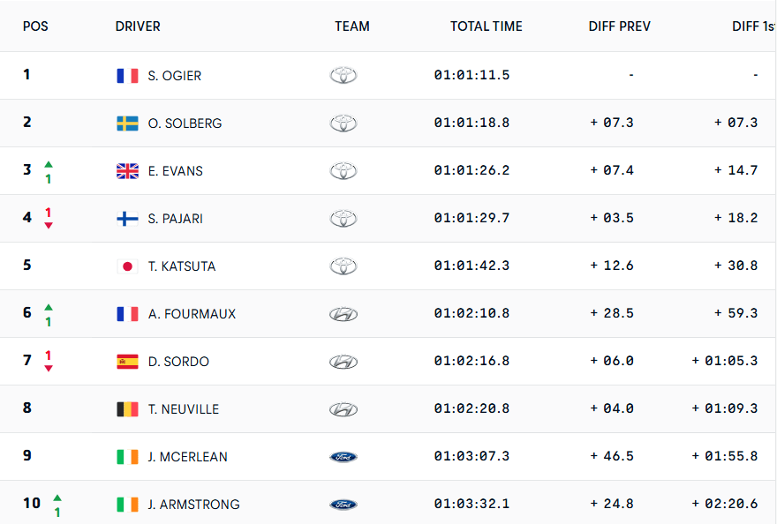
Task: Click the Belgian flag beside T. Neuville
Action: (127, 409)
